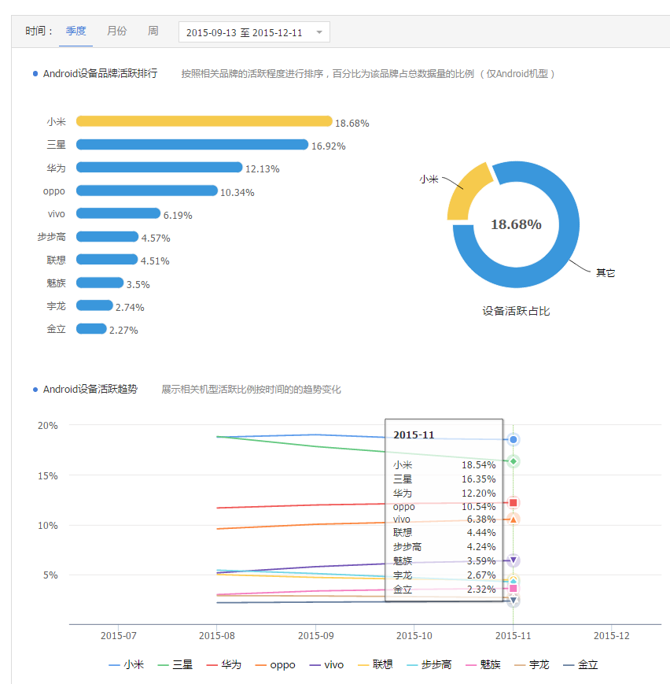670x684 pixels.
Task: Toggle 魅族 series in trend legend
Action: tap(483, 665)
